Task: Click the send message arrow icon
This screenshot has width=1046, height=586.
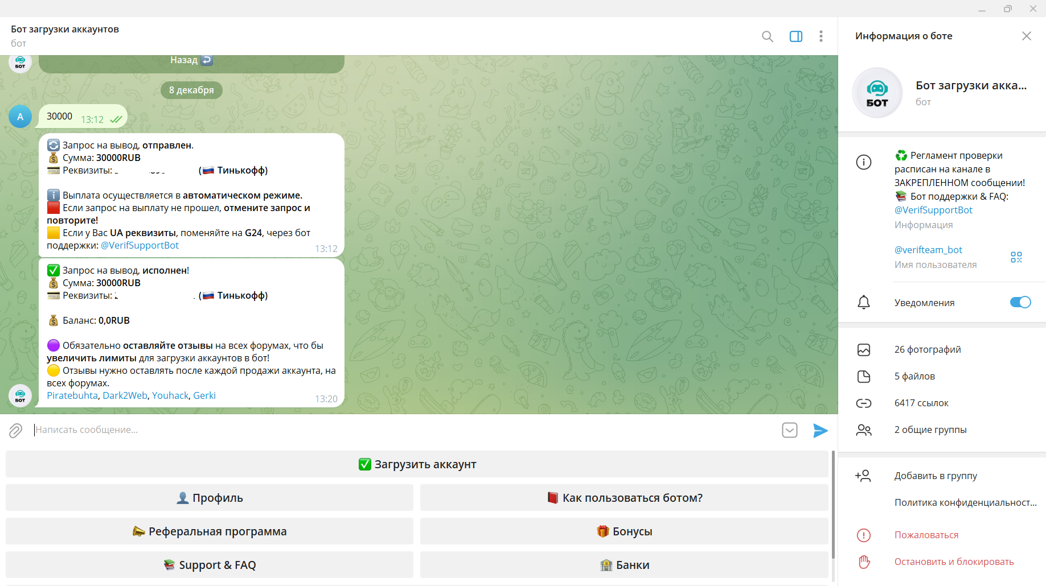Action: pyautogui.click(x=820, y=431)
